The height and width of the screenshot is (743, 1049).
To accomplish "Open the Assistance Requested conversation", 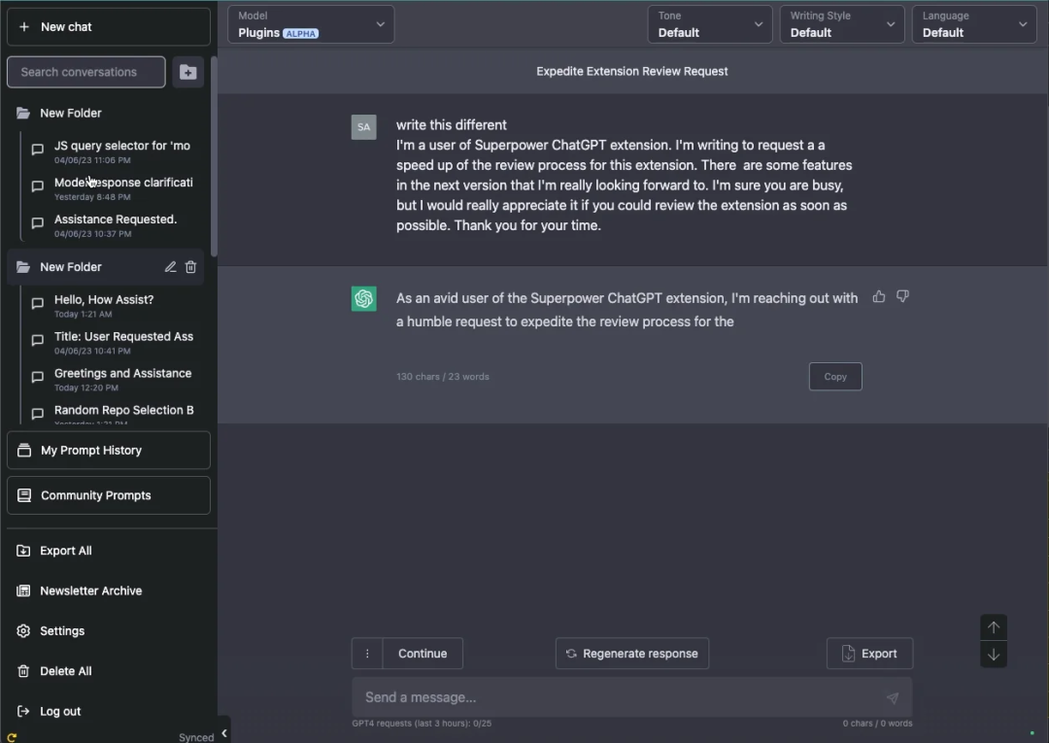I will [112, 225].
